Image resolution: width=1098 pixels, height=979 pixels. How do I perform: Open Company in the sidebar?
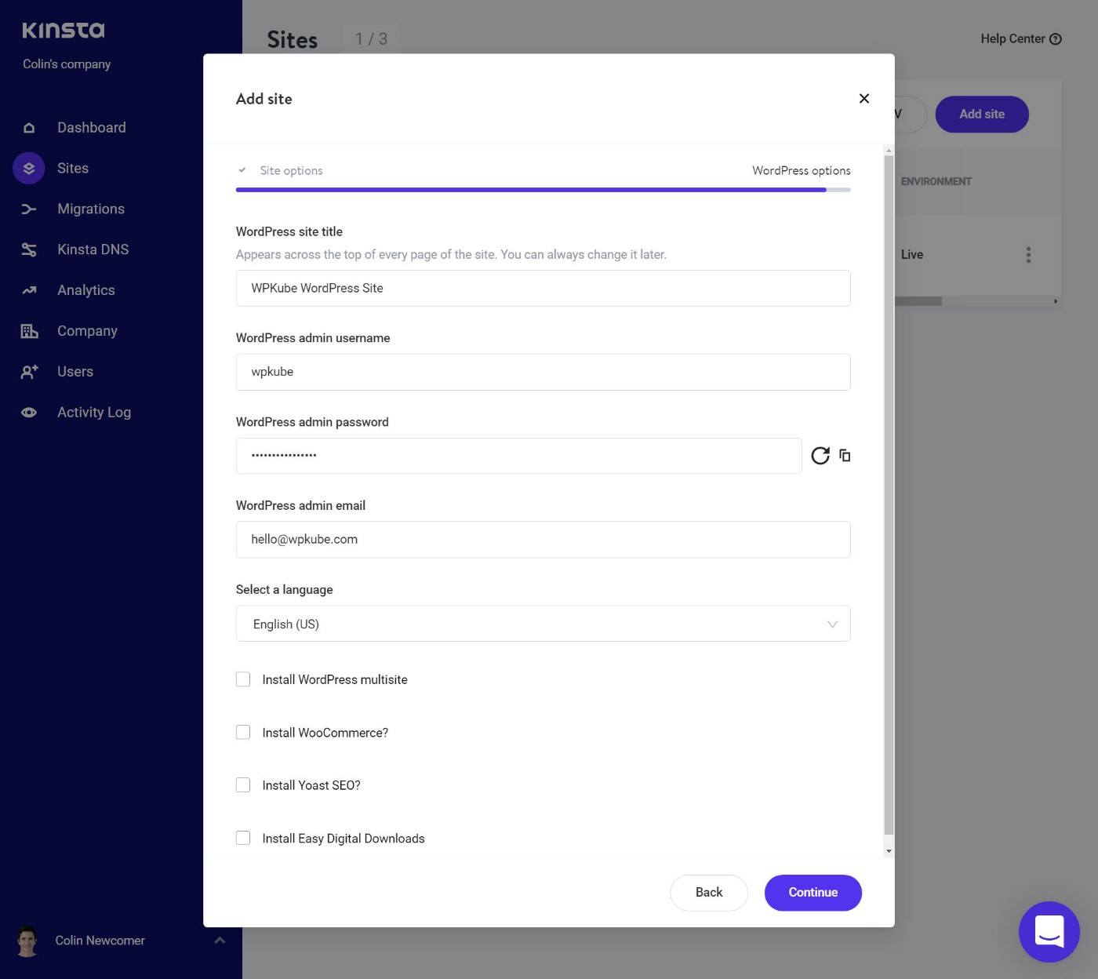click(87, 331)
